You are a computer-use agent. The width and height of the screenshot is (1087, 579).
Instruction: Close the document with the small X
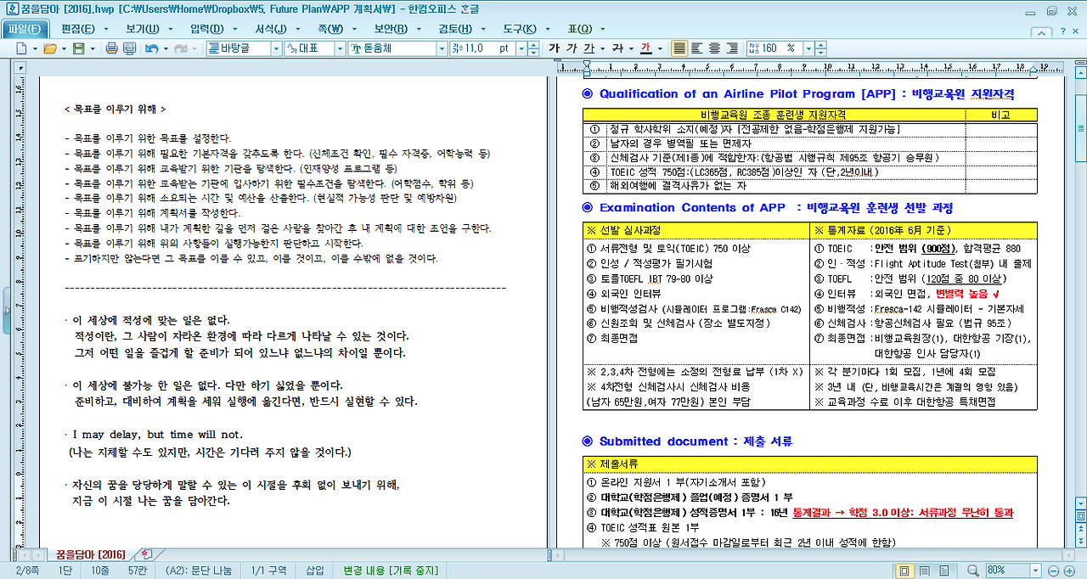[x=1075, y=31]
